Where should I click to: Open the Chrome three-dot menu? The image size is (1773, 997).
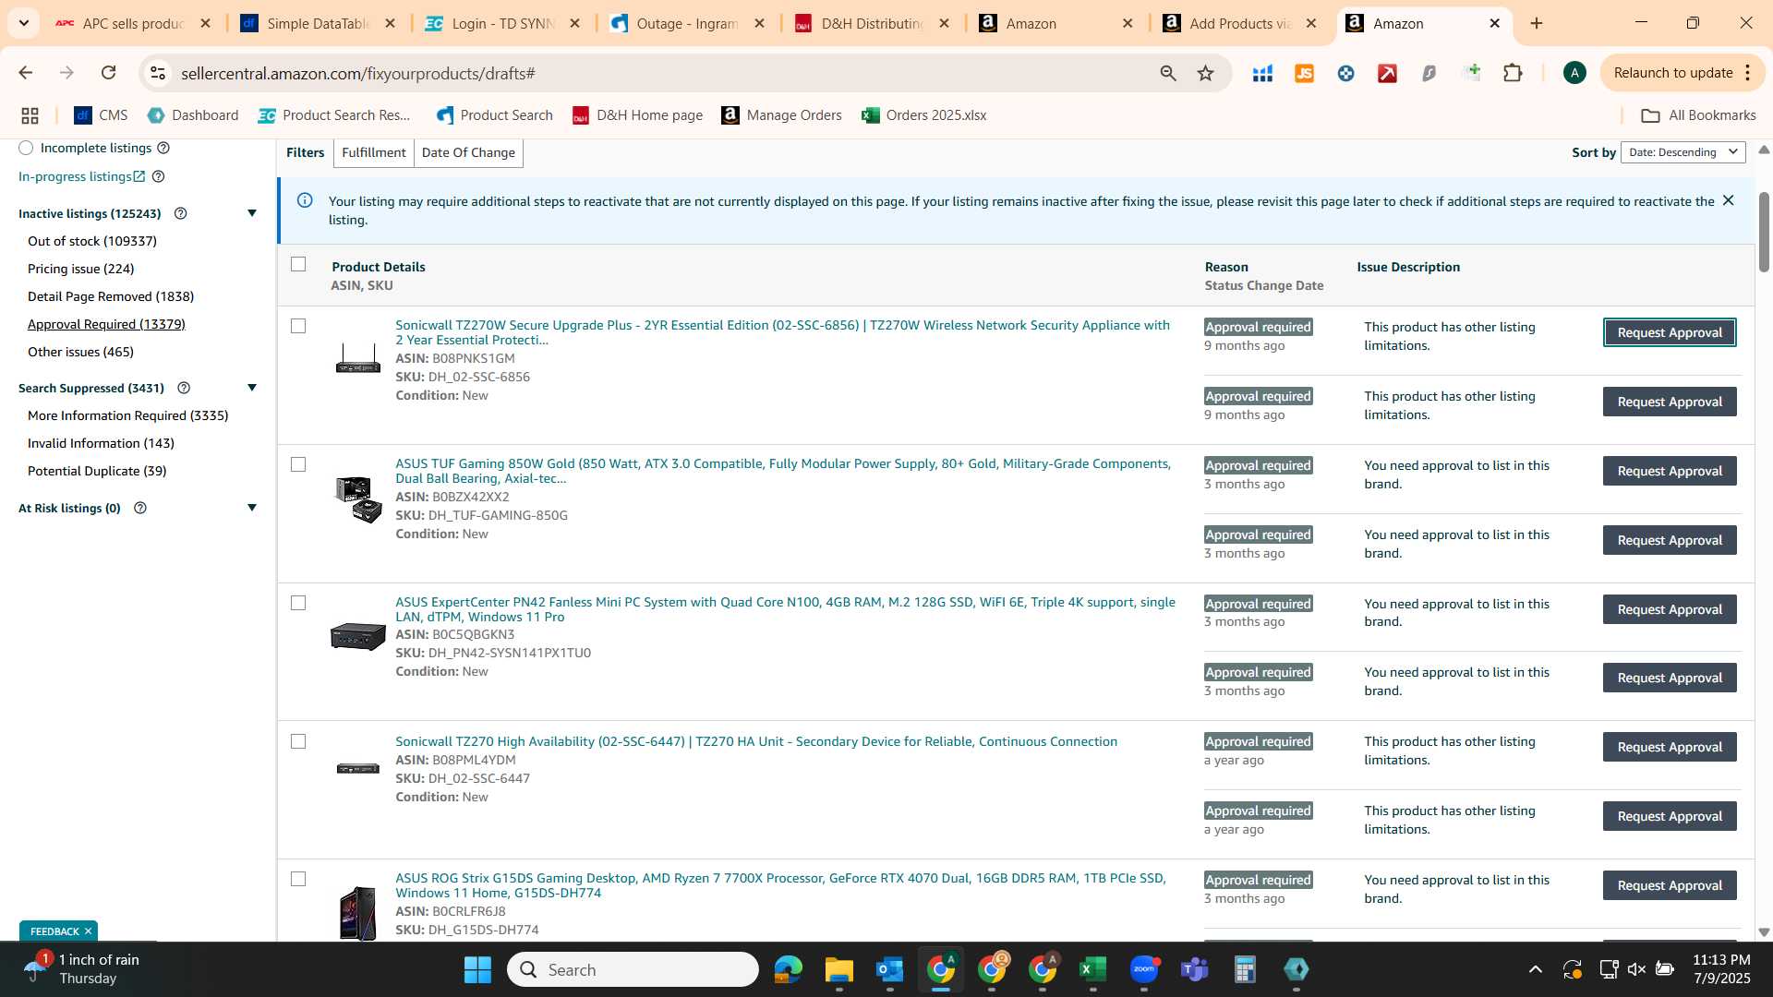pyautogui.click(x=1748, y=73)
